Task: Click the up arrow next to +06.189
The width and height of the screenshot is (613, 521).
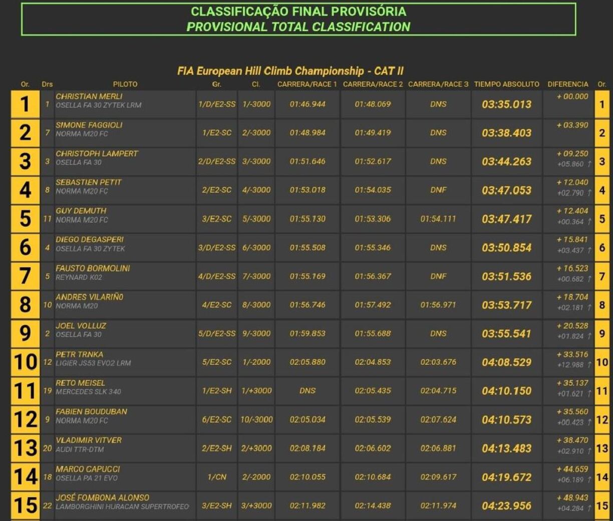Action: 589,479
